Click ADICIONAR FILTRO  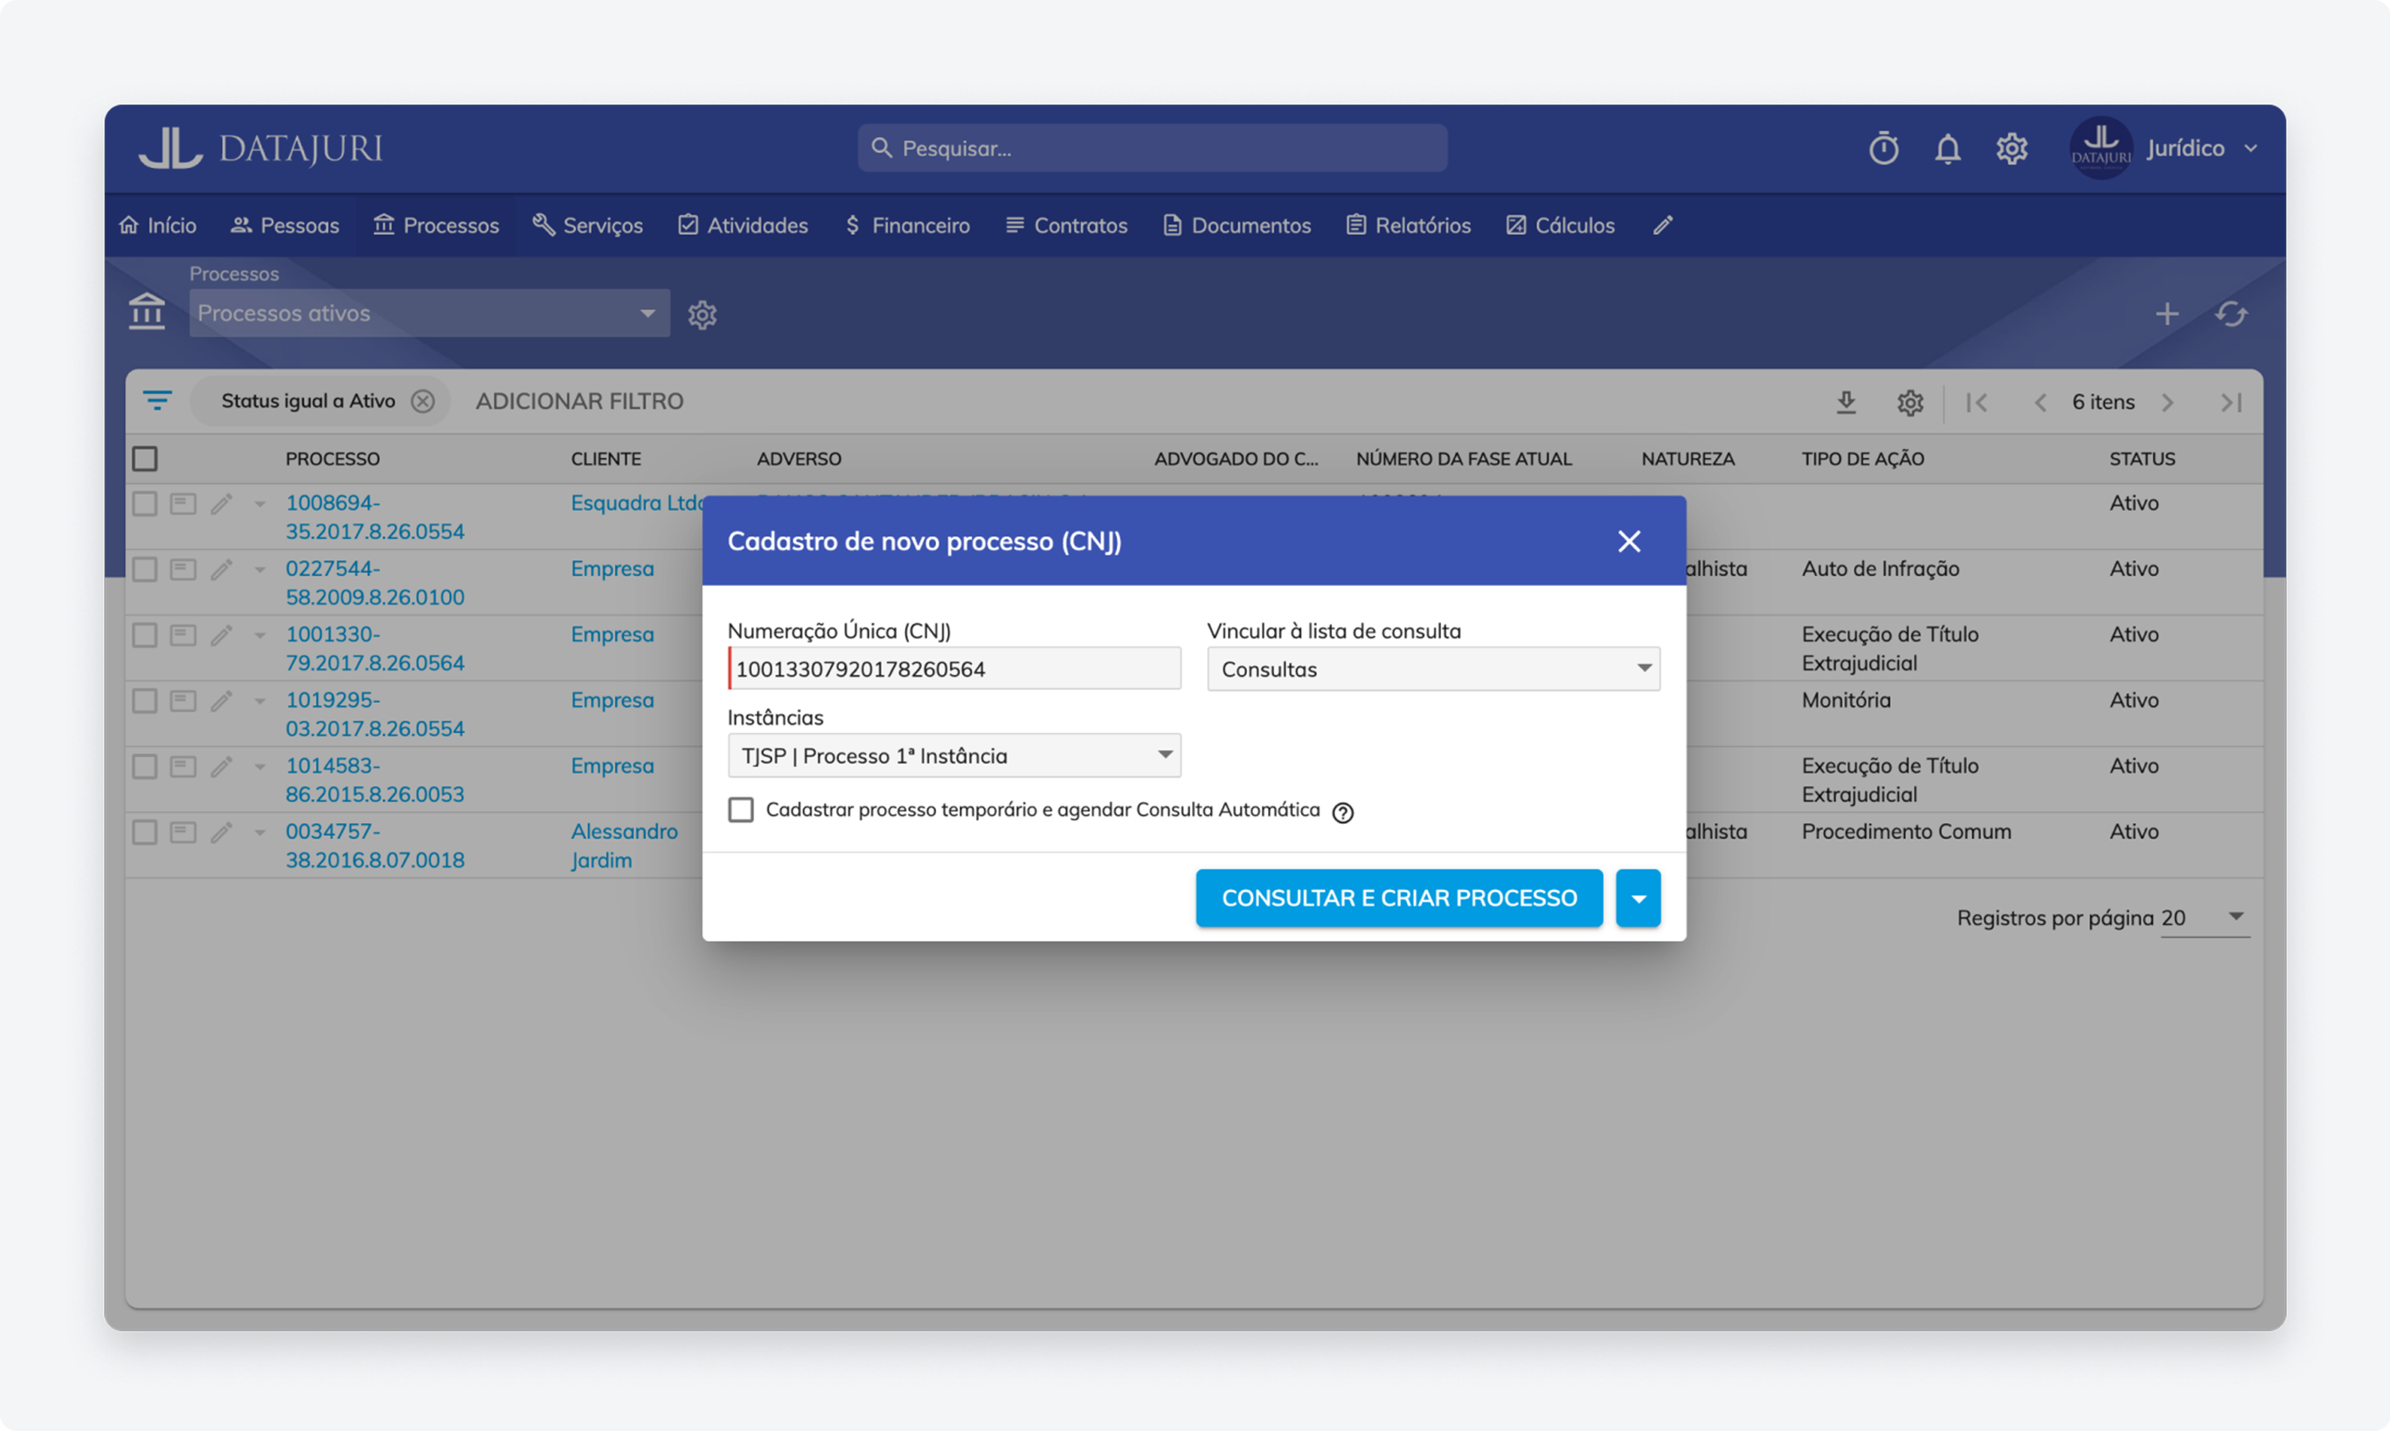pyautogui.click(x=578, y=401)
